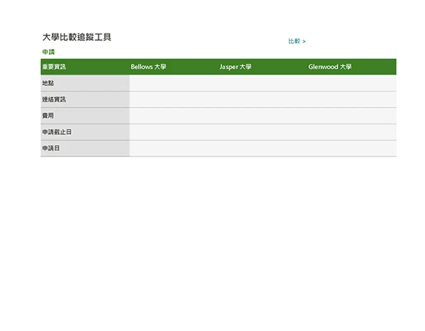The image size is (425, 331).
Task: Select the 地點 cell for Glenwood 大學
Action: tap(351, 83)
